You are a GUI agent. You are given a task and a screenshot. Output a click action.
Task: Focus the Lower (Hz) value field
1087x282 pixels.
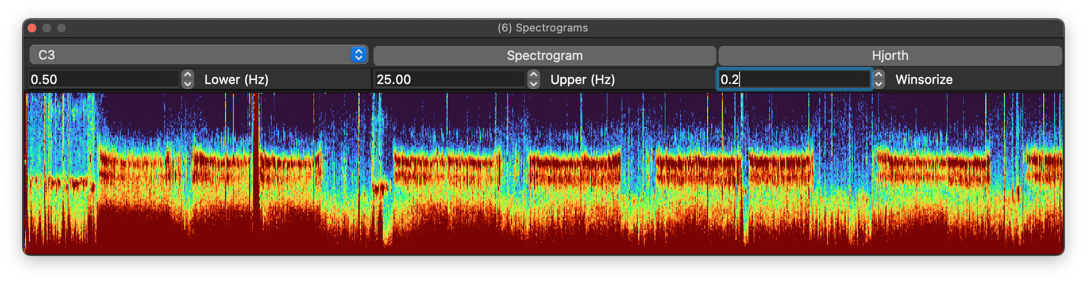104,79
